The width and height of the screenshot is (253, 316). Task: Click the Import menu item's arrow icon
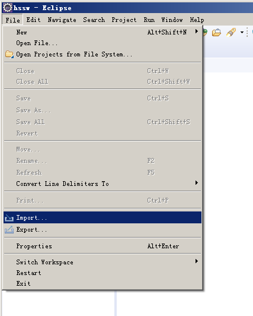[9, 218]
